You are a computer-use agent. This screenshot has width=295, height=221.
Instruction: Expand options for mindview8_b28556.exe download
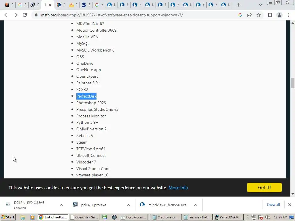tap(196, 205)
